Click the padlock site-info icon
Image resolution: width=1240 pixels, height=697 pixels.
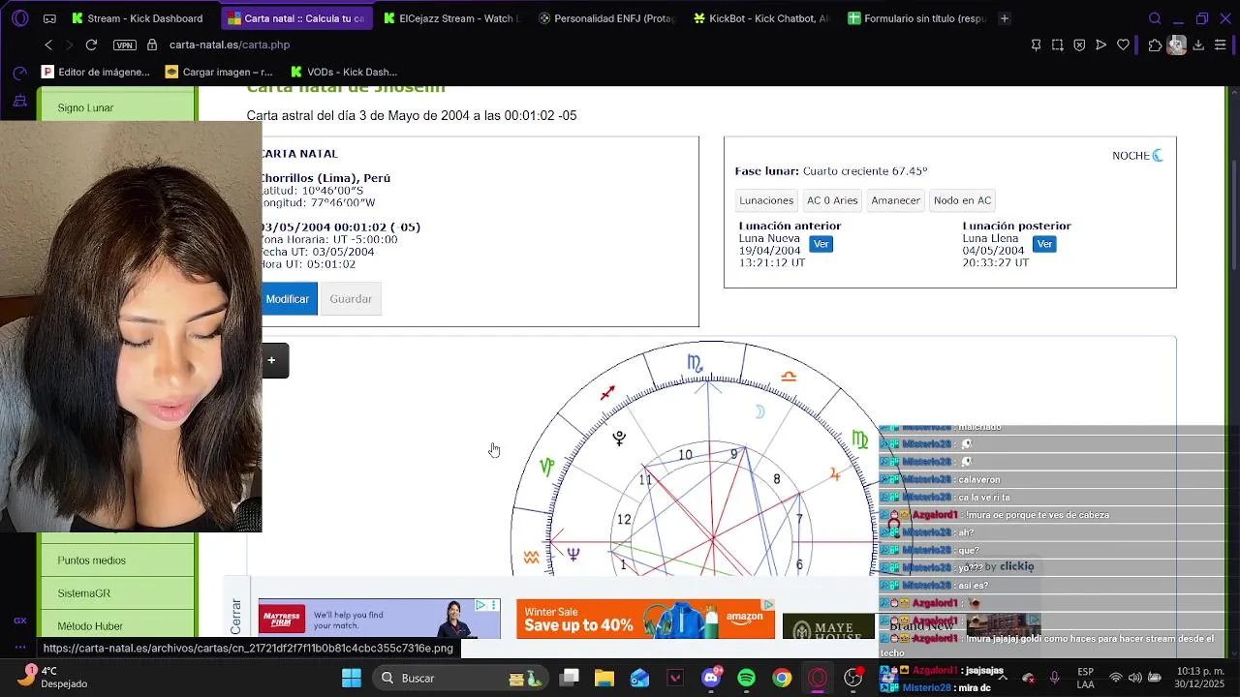pyautogui.click(x=152, y=45)
